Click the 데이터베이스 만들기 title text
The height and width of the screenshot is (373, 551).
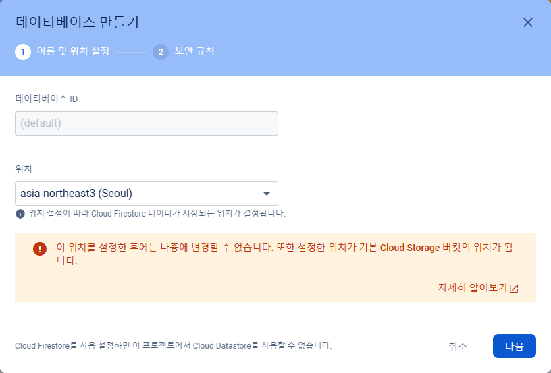tap(77, 22)
